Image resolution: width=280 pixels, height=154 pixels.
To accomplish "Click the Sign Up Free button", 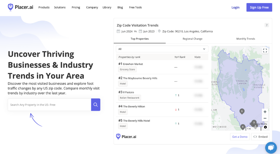I will point(259,7).
